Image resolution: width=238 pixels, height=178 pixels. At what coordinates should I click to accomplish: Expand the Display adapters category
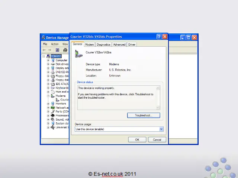point(48,68)
